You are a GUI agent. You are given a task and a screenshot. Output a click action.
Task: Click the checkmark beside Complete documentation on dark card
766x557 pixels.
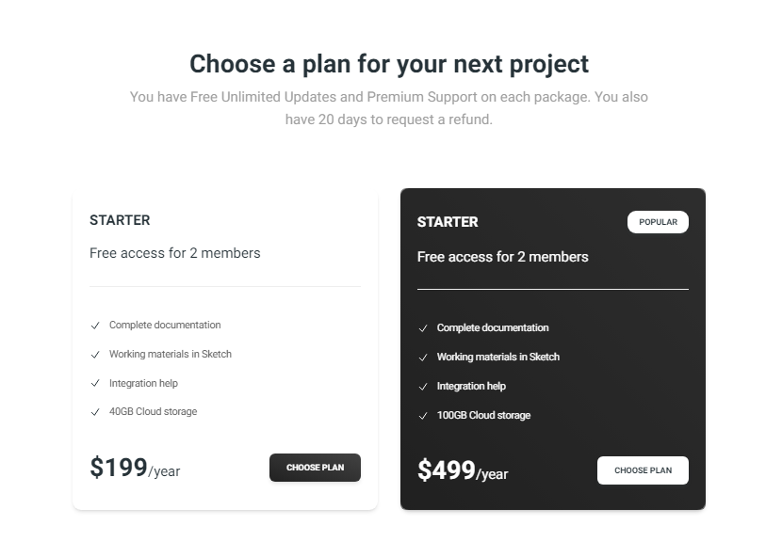(x=422, y=328)
